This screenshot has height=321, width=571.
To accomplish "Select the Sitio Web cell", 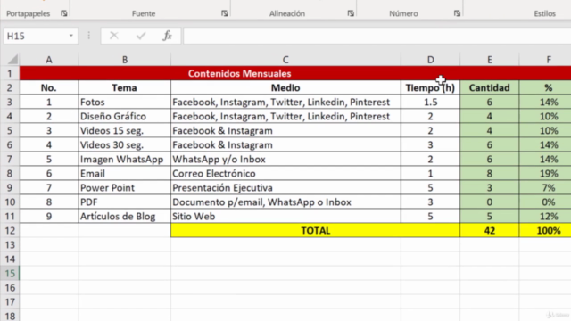I will click(x=285, y=216).
